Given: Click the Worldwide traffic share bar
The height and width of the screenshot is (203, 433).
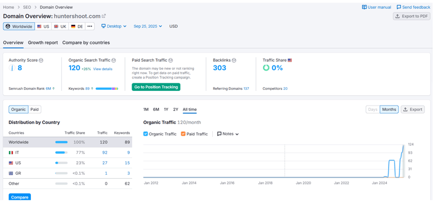Looking at the screenshot, I should pyautogui.click(x=61, y=142).
